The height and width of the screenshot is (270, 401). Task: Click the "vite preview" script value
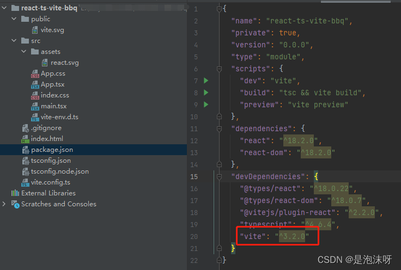[318, 105]
